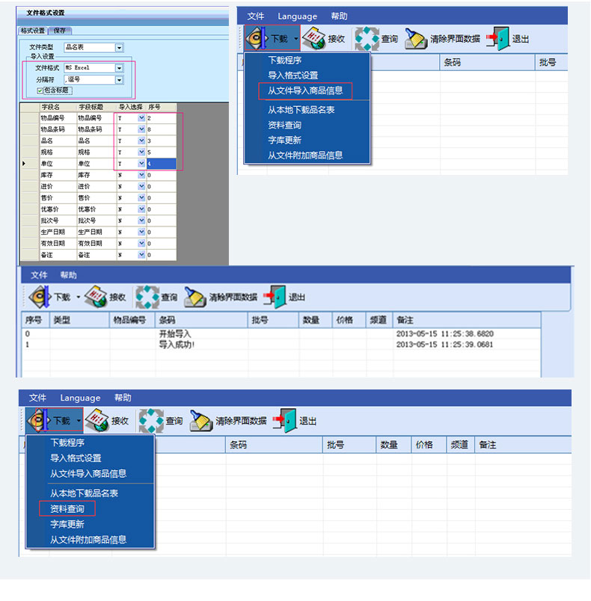Click the 查询 arrows icon in upper-right window
This screenshot has width=591, height=601.
[x=367, y=38]
